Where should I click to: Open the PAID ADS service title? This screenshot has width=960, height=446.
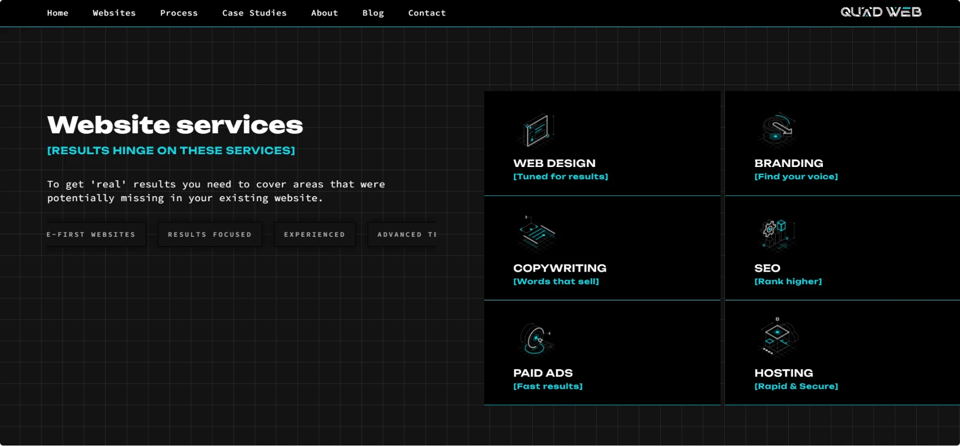pos(543,373)
